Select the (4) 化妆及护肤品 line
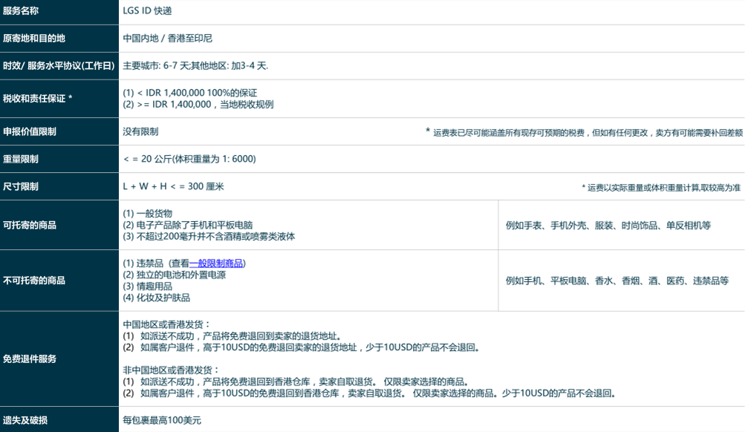Image resolution: width=745 pixels, height=432 pixels. coord(156,298)
